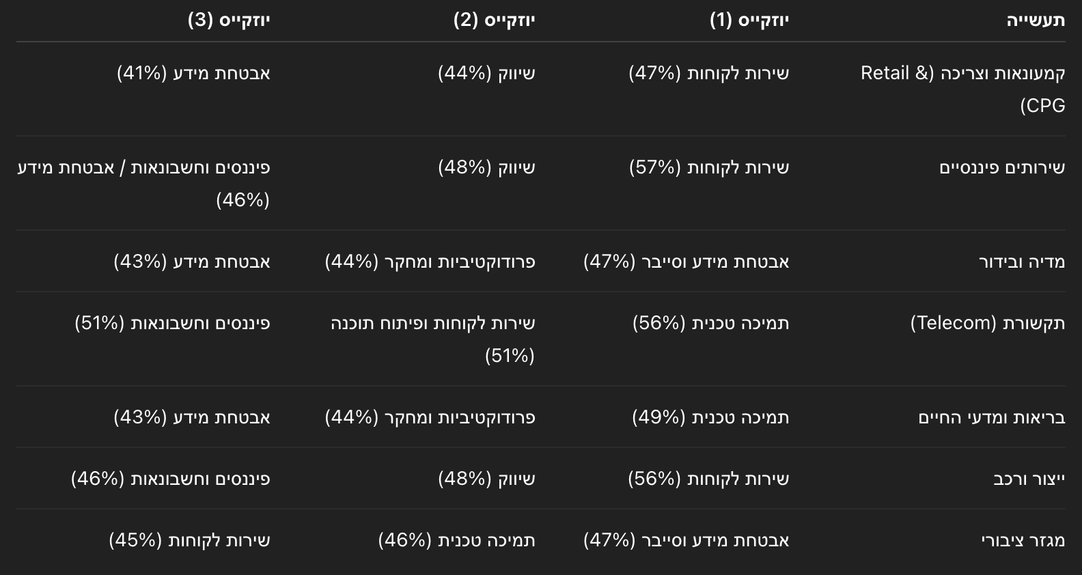Click the שירות לקוחות ופיתוח תוכנה (51%) cell
Screen dimensions: 1082x575
click(x=433, y=339)
